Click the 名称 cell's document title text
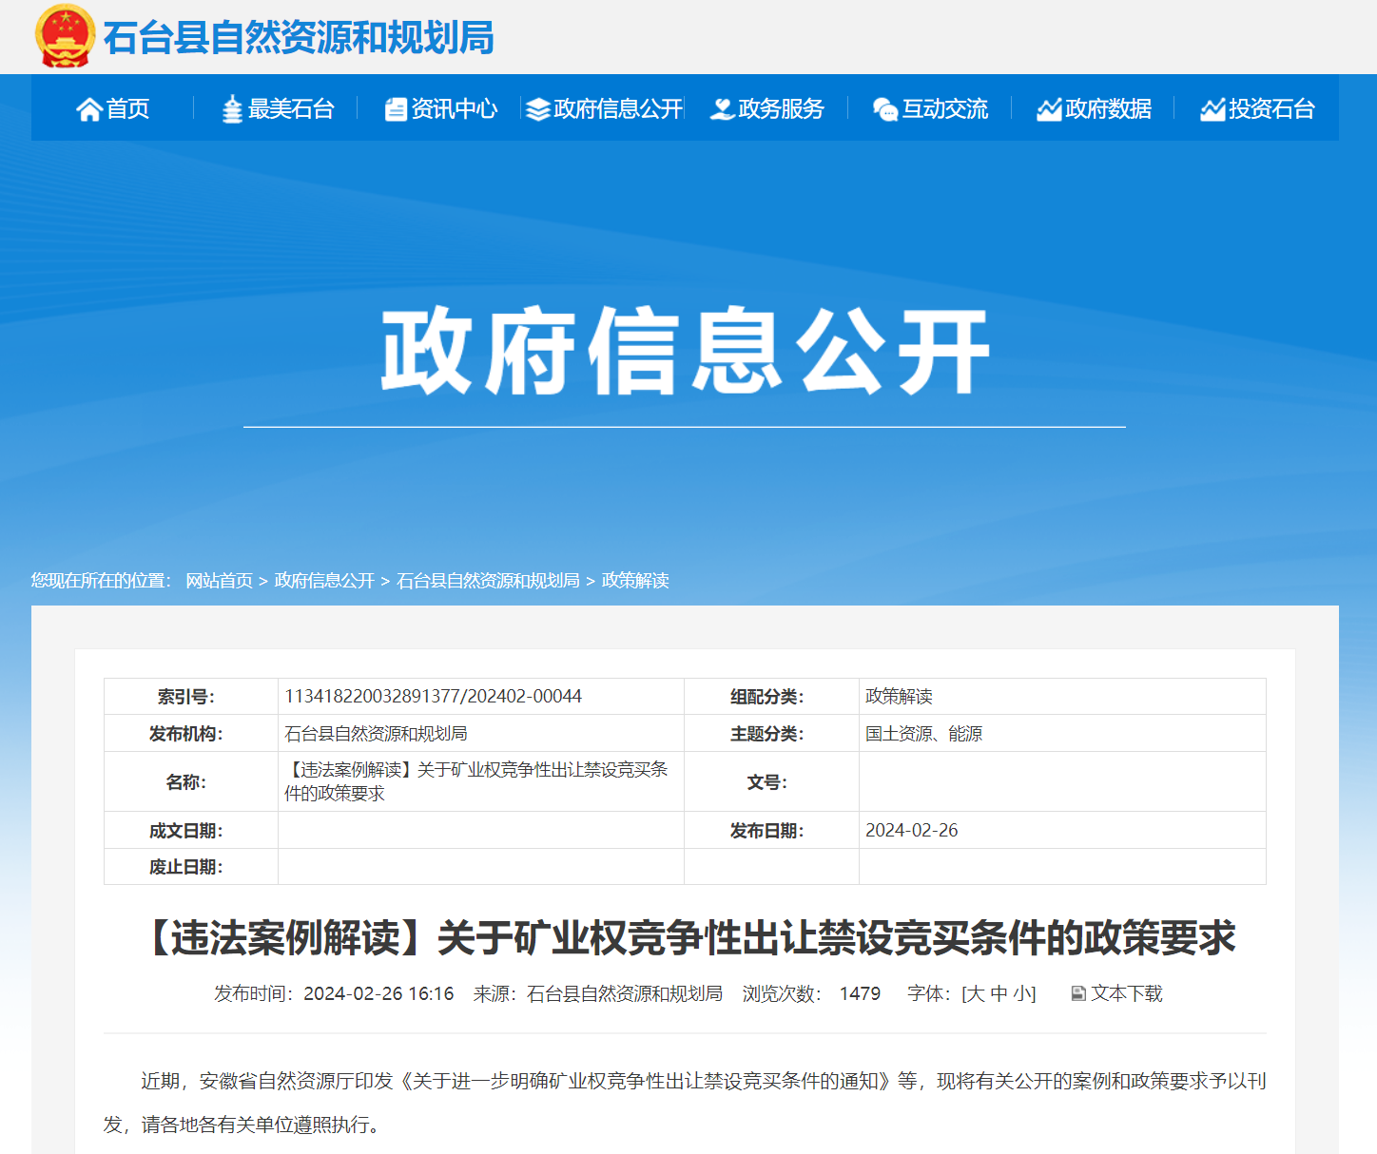1377x1154 pixels. [x=476, y=781]
